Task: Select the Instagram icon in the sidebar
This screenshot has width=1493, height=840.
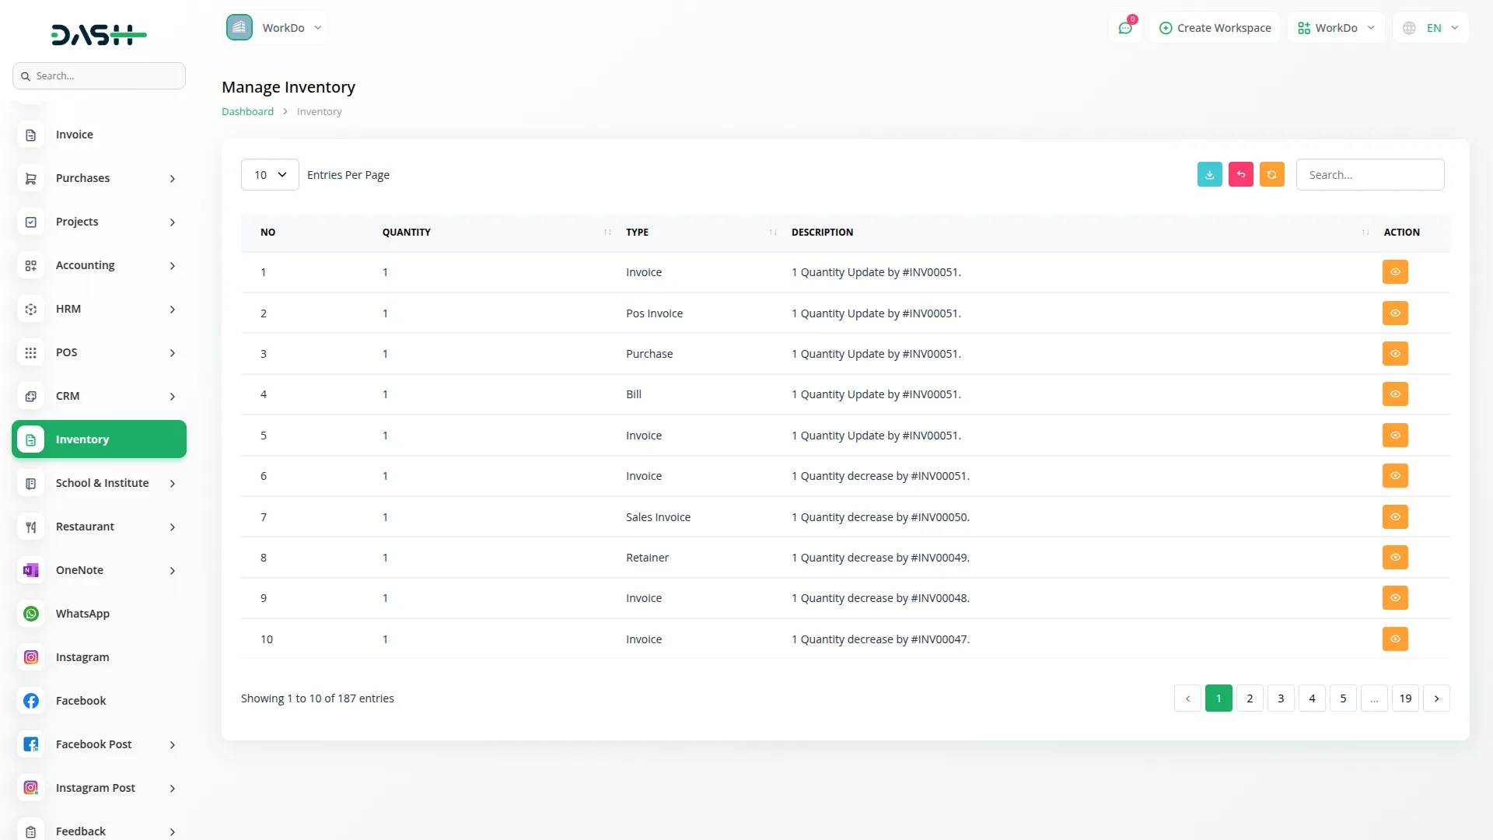Action: pos(30,656)
